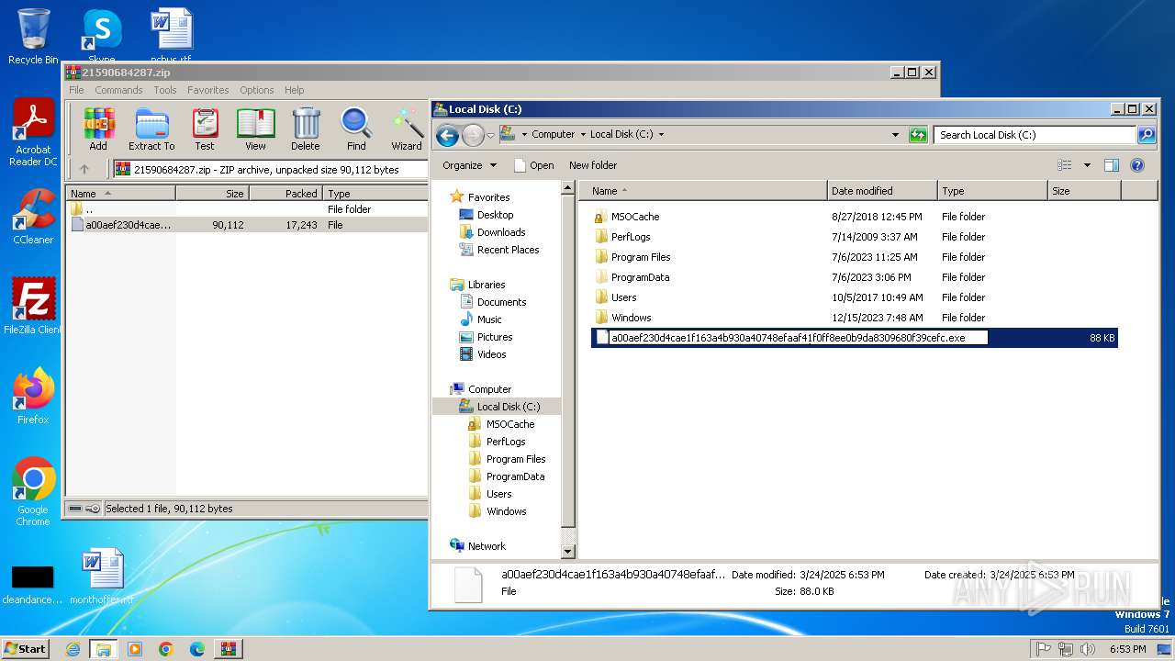The width and height of the screenshot is (1175, 661).
Task: Select the Google Chrome desktop icon
Action: 33,492
